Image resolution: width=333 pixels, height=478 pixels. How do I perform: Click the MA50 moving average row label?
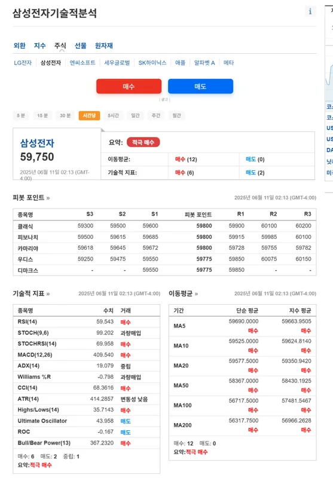coord(181,385)
